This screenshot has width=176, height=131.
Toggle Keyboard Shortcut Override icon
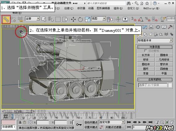(x=125, y=19)
